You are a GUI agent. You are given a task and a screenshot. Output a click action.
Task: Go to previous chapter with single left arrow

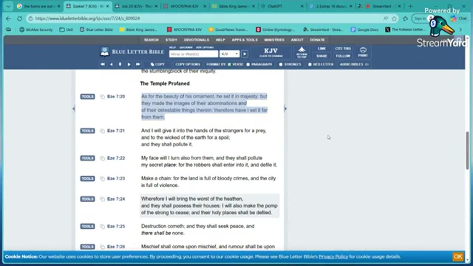tap(111, 64)
